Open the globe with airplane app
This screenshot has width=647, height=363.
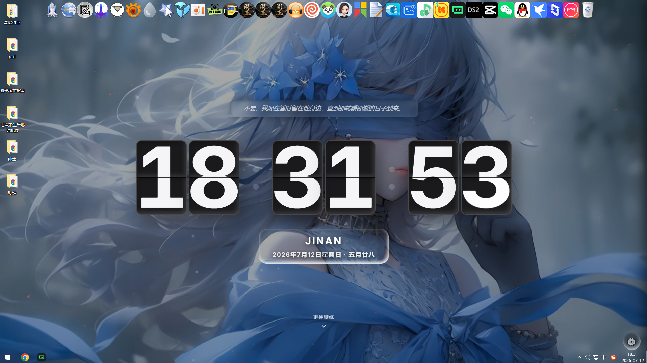pyautogui.click(x=69, y=10)
